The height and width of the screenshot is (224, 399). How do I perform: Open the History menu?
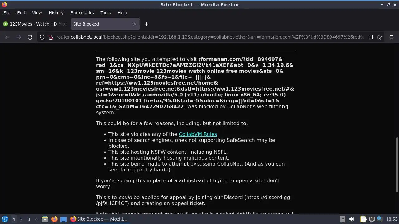[56, 13]
